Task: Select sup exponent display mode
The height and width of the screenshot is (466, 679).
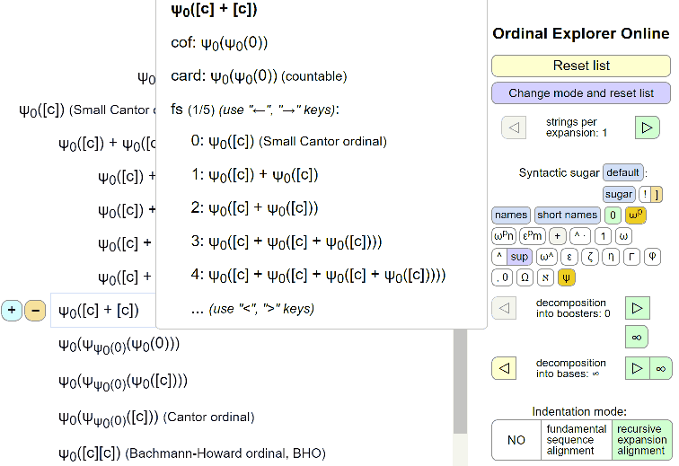Action: point(519,257)
